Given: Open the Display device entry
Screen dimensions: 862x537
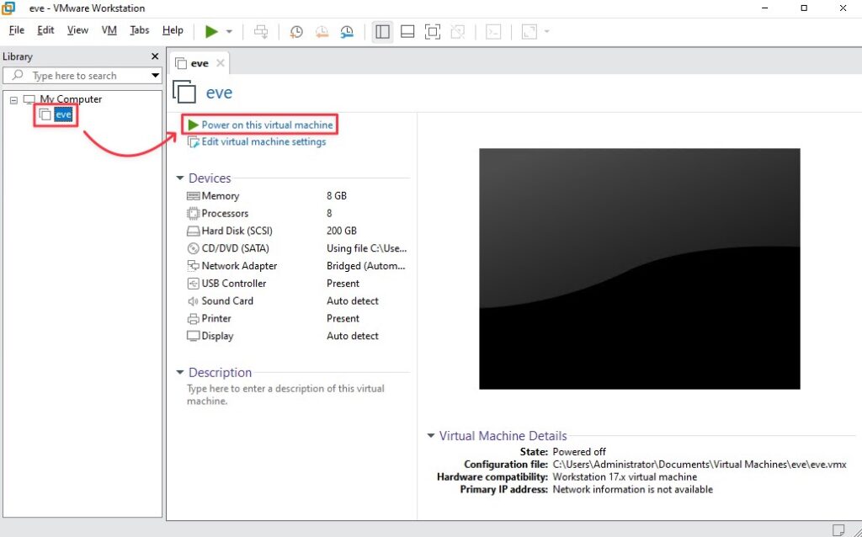Looking at the screenshot, I should (217, 337).
